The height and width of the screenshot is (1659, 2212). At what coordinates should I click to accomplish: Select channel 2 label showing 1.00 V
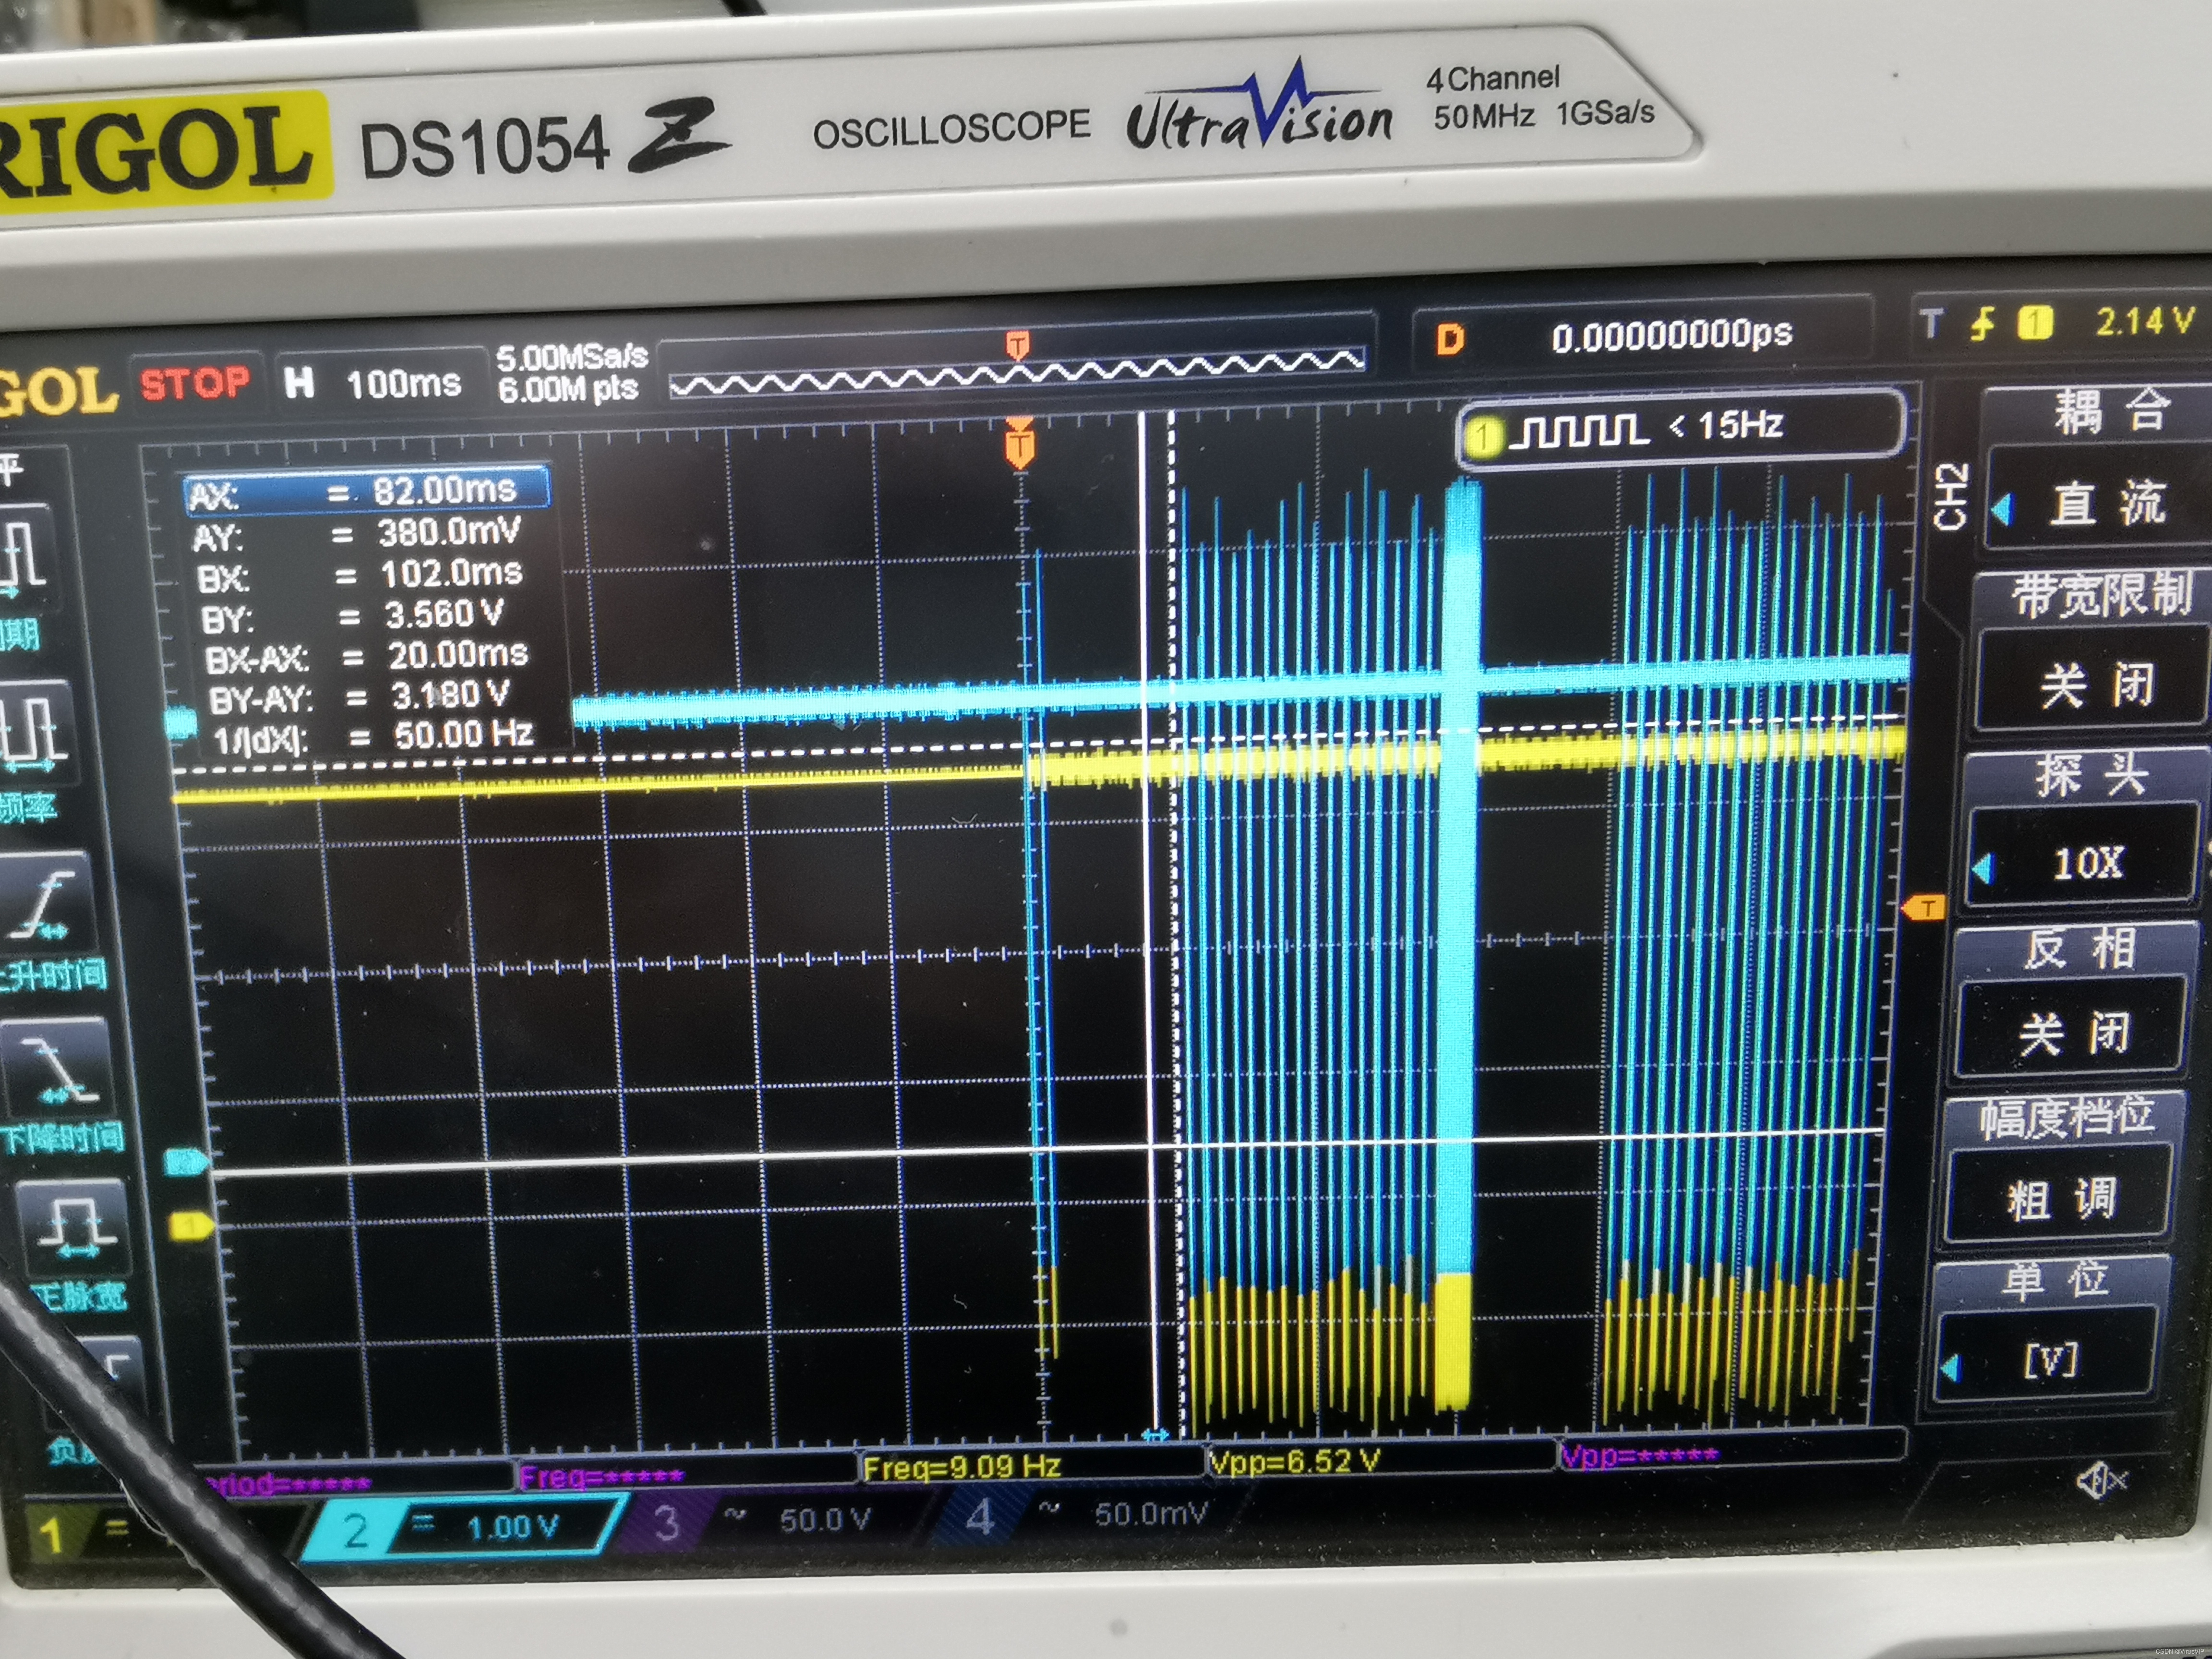[x=470, y=1527]
